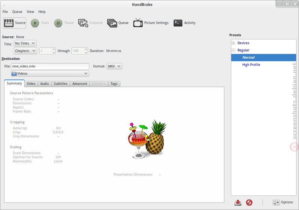The width and height of the screenshot is (299, 210).
Task: Switch to the Summary tab
Action: 14,83
